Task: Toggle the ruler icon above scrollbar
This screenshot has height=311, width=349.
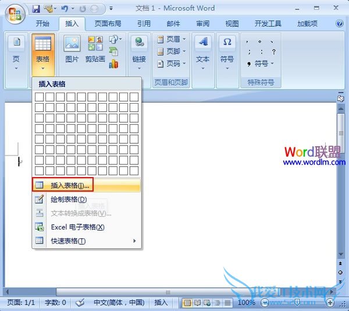Action: [340, 97]
